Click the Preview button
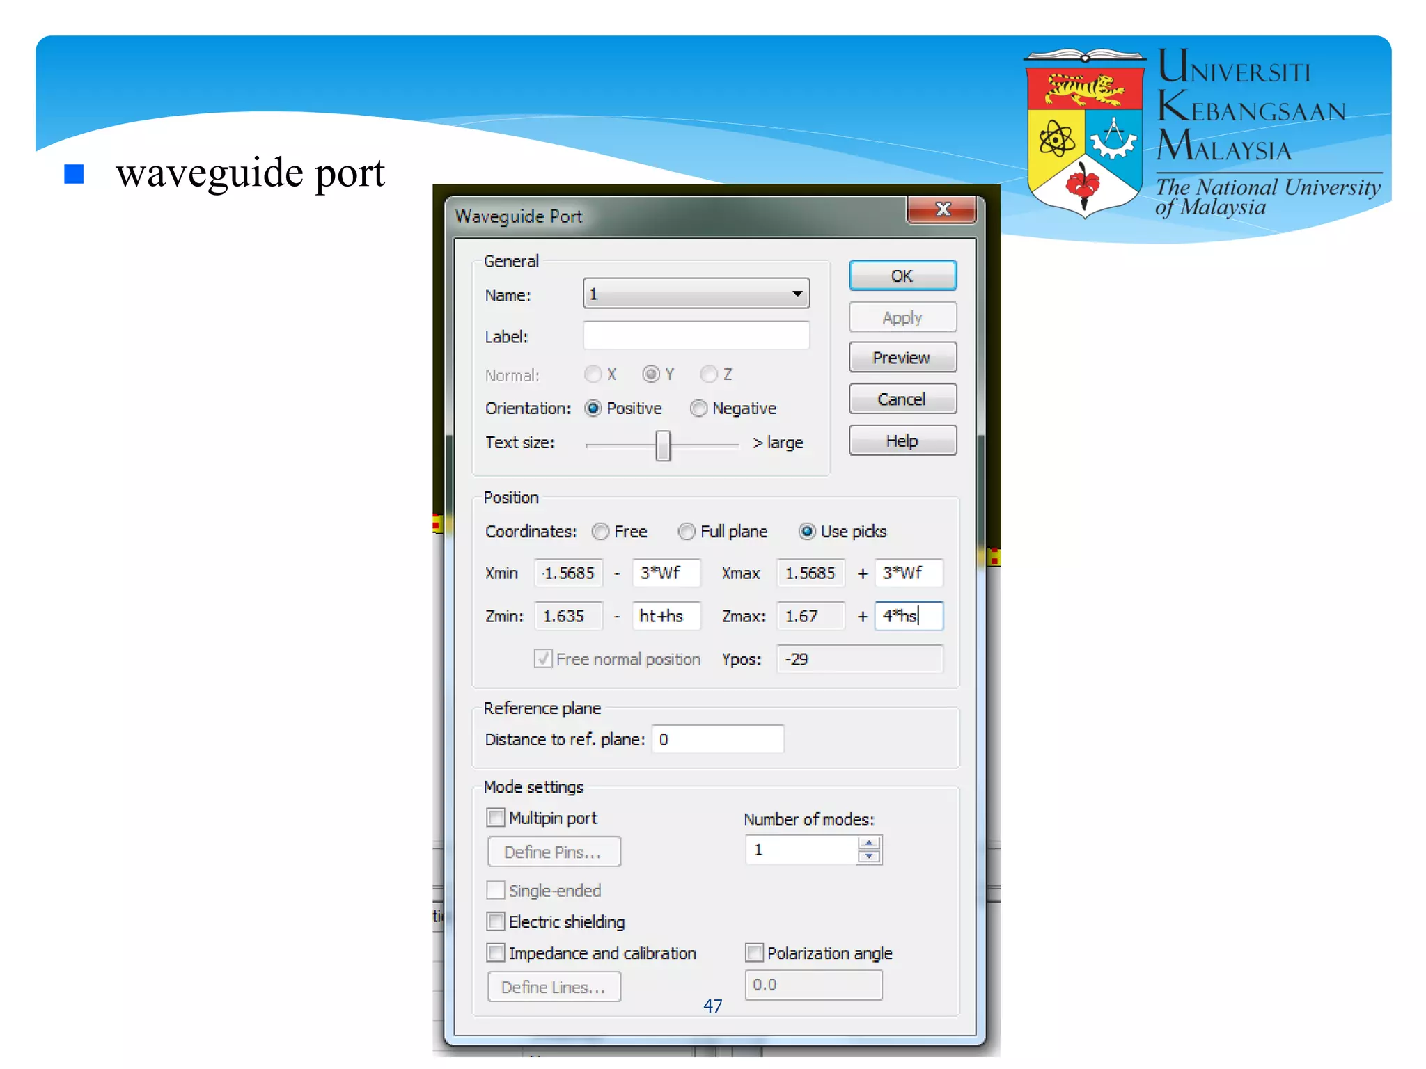 902,358
